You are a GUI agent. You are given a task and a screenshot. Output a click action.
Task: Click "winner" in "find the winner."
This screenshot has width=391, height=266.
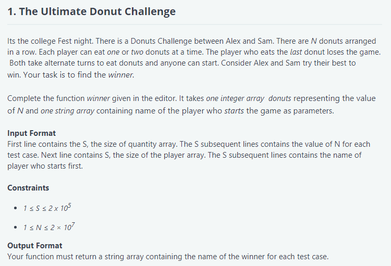point(121,75)
